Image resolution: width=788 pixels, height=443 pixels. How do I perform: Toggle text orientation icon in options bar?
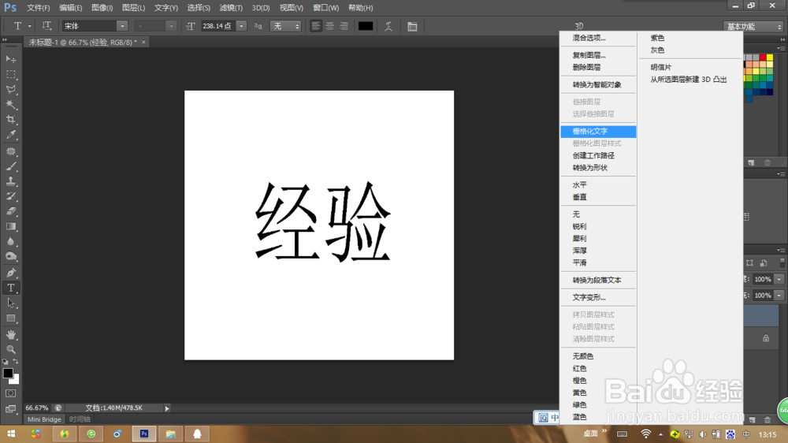coord(46,26)
